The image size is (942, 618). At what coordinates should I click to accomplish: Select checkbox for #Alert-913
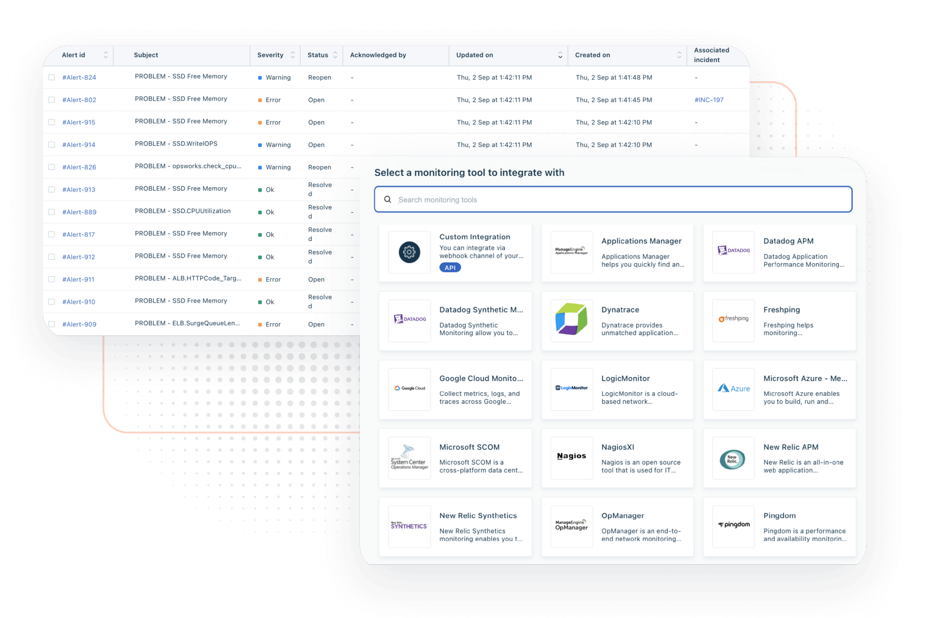coord(52,190)
